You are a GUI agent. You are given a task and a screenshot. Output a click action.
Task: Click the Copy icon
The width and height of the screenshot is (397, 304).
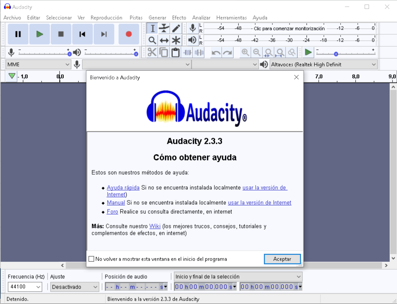(x=164, y=52)
